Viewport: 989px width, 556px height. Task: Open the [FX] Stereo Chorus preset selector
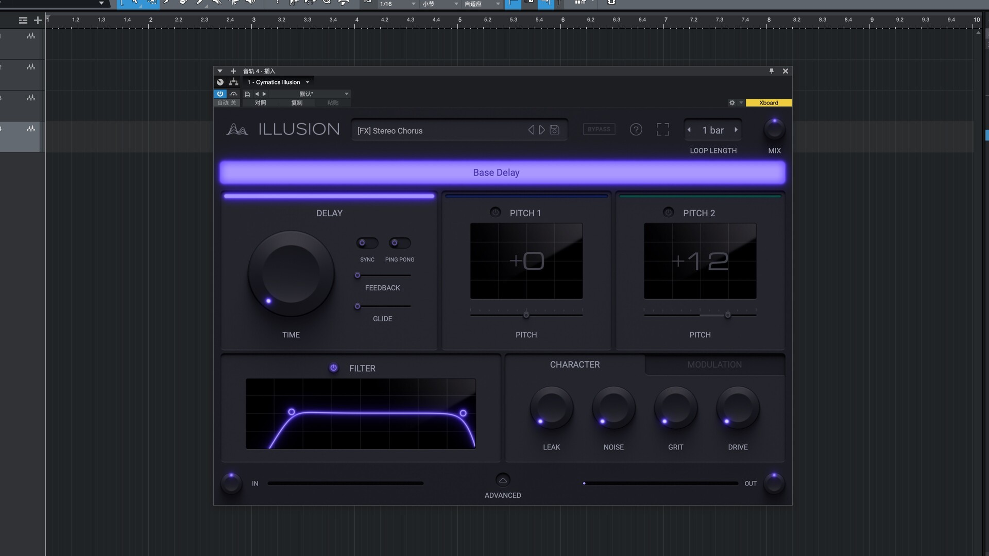coord(459,130)
